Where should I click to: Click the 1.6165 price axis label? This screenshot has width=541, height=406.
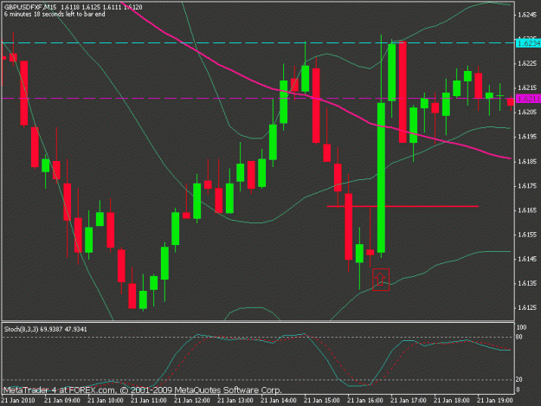click(527, 210)
